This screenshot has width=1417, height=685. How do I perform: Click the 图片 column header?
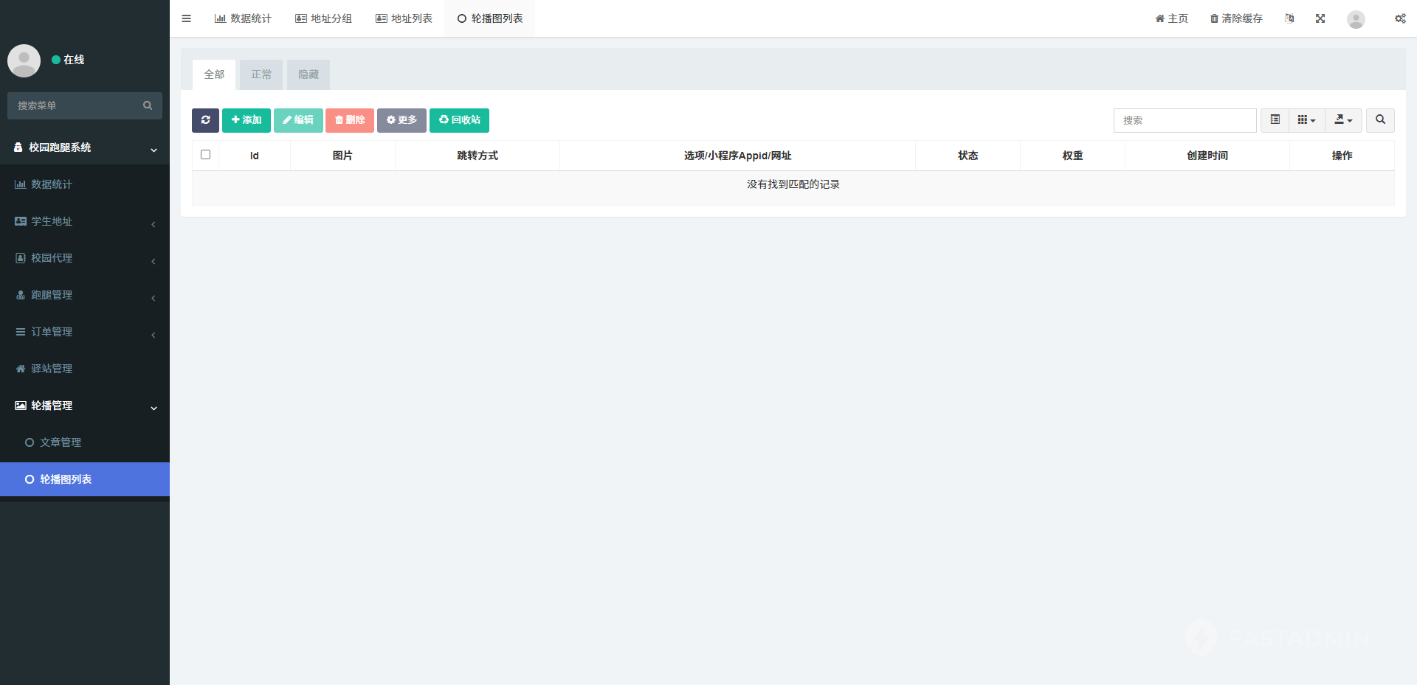(x=342, y=156)
